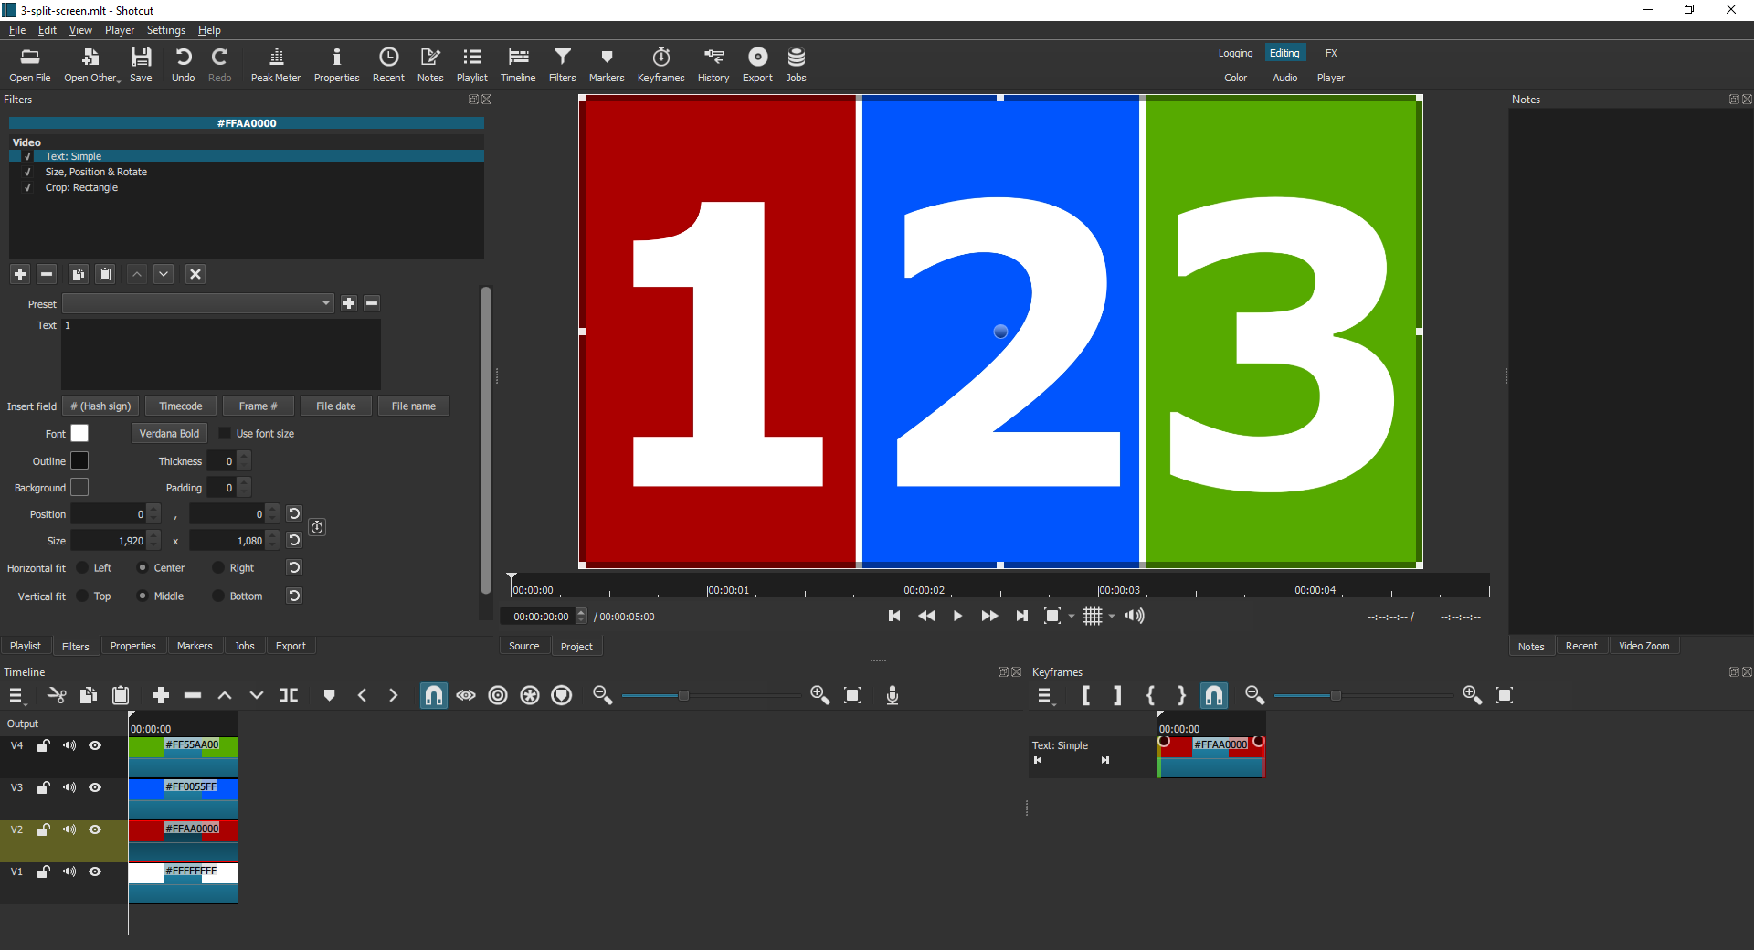Open the Properties panel from toolbar

point(336,65)
